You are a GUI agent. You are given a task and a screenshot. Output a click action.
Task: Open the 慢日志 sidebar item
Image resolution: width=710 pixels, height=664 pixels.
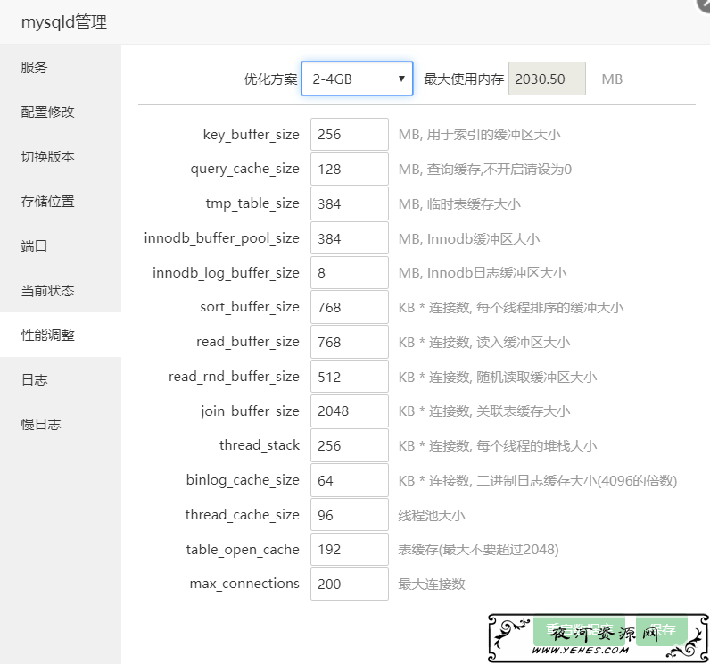pos(61,425)
